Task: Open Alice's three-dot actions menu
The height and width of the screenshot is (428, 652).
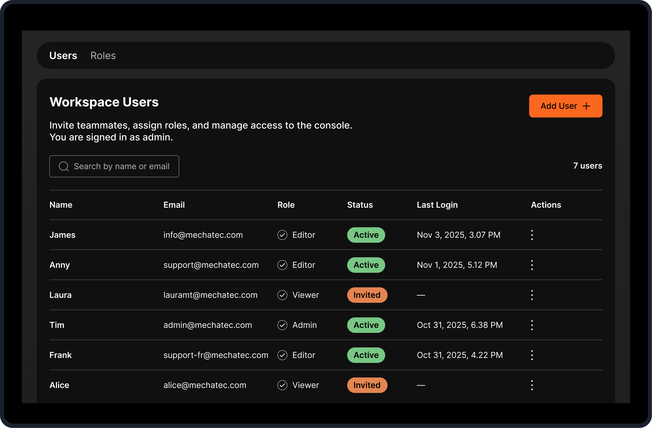Action: 532,385
